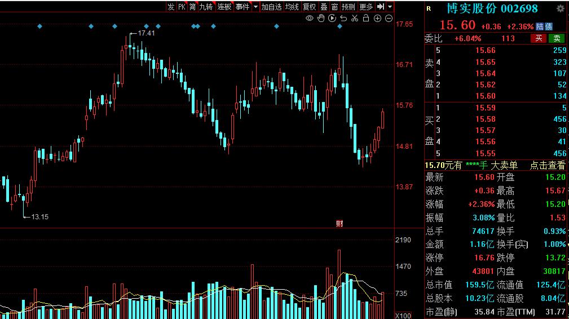
Task: Click the 窗 window button
Action: tap(334, 7)
